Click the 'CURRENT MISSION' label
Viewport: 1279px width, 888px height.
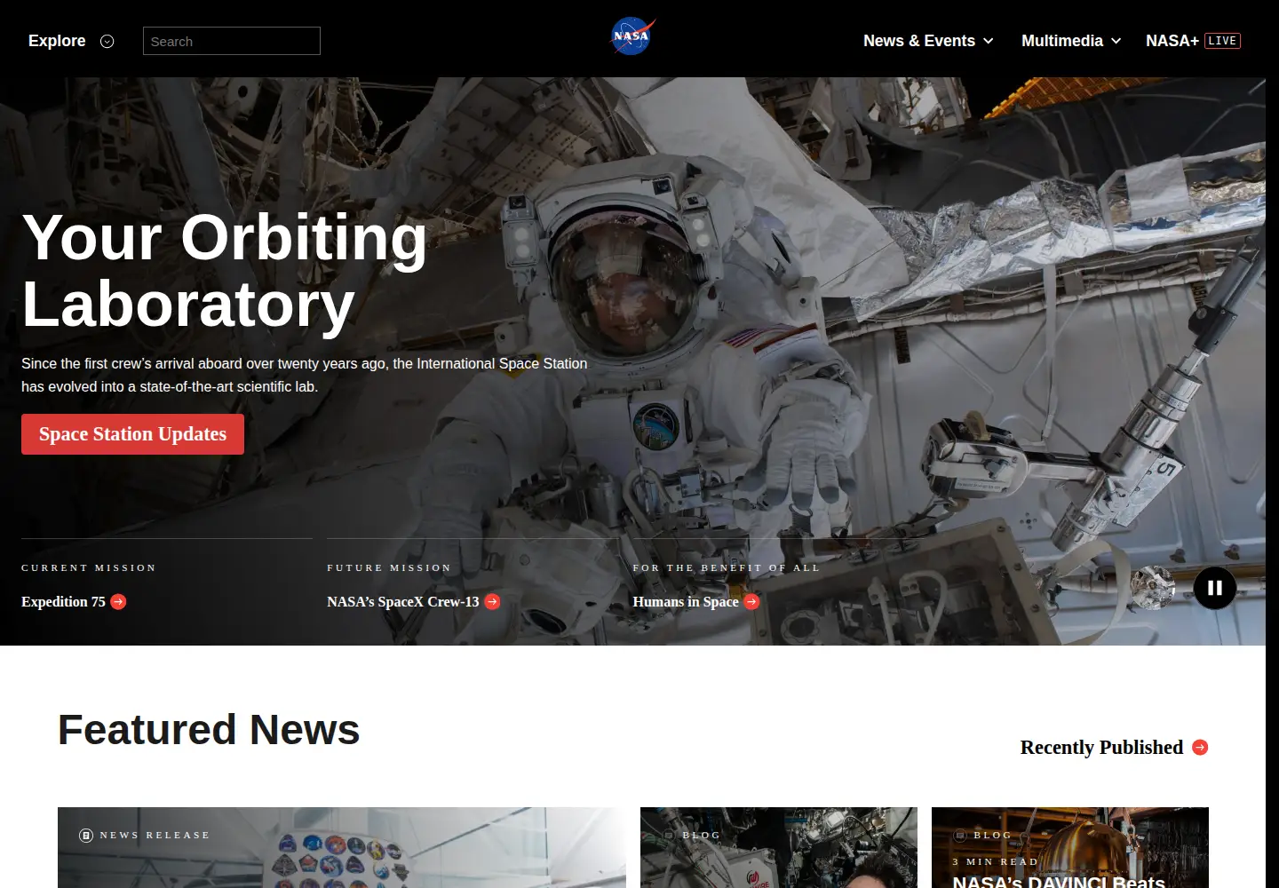pyautogui.click(x=89, y=567)
